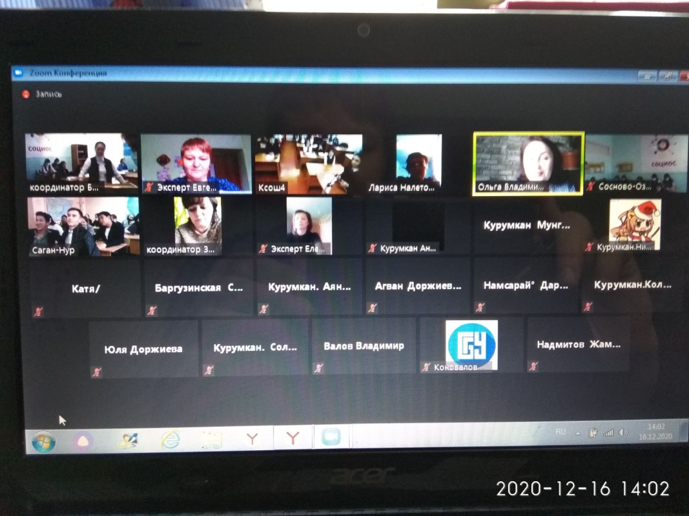Click the muted mic icon on Катя/ tile
689x516 pixels.
38,311
